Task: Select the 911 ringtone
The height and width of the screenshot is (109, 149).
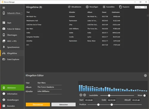Action: pyautogui.click(x=28, y=45)
